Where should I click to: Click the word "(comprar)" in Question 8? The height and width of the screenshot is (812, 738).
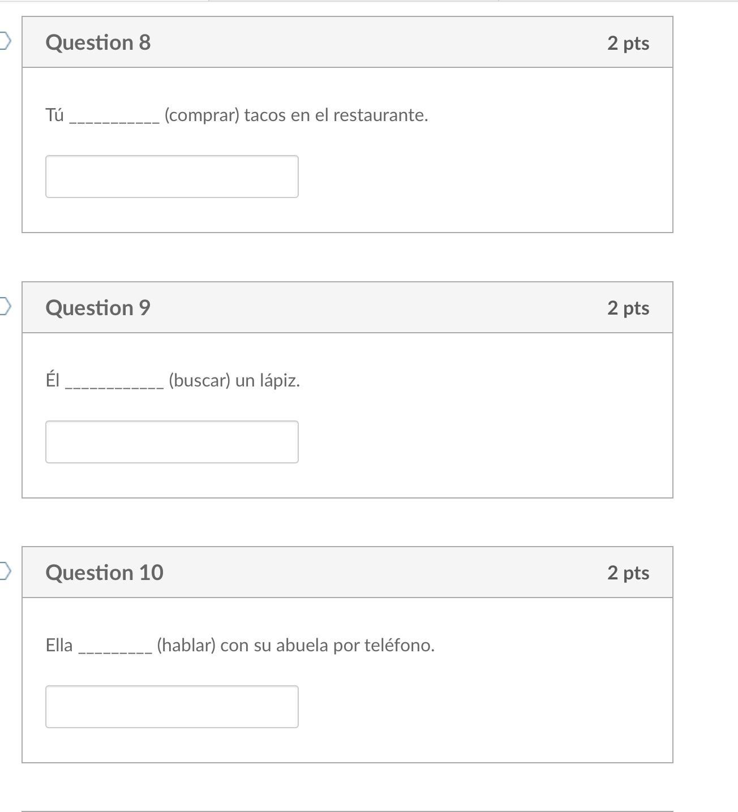pyautogui.click(x=202, y=115)
